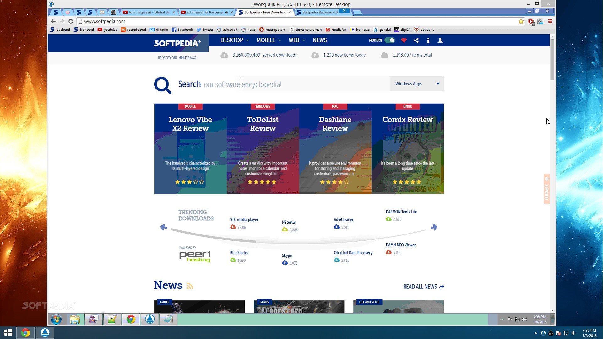Switch to John Digweed YouTube tab
This screenshot has height=339, width=603.
coord(149,13)
